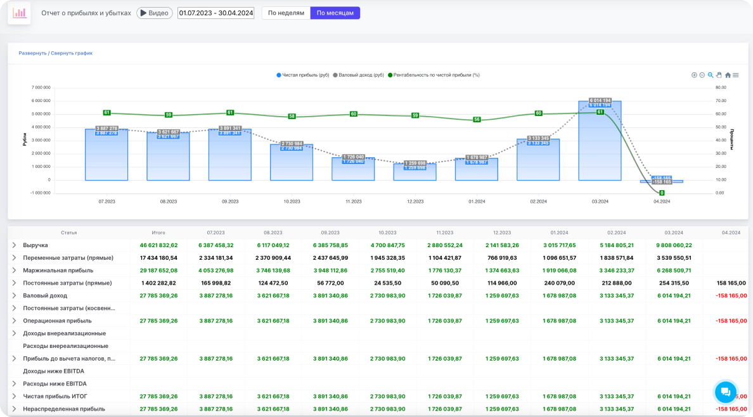Enable the chart panning hand tool
This screenshot has height=417, width=753.
719,75
